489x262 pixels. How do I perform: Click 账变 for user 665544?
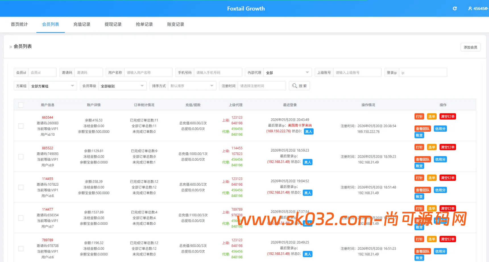pos(419,135)
